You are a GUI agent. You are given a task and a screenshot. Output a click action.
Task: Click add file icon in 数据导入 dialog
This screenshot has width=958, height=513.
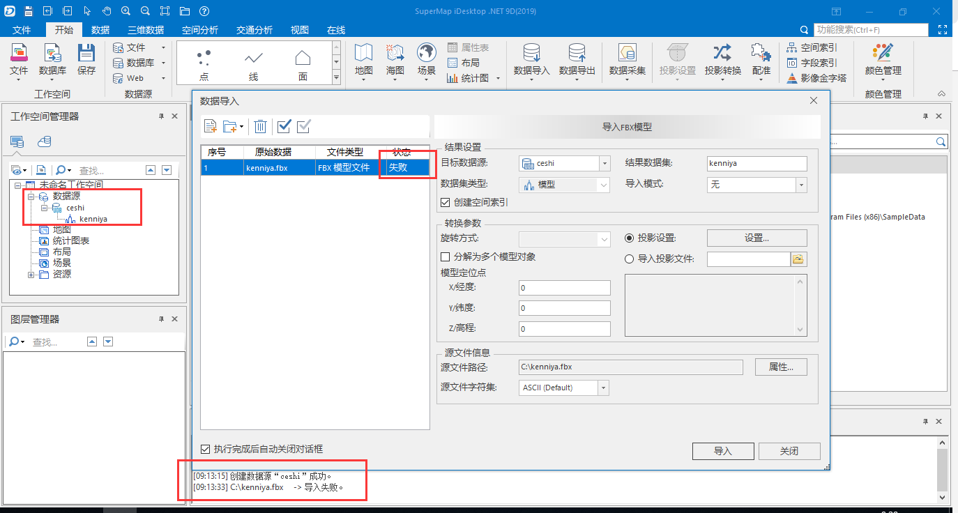pyautogui.click(x=210, y=126)
